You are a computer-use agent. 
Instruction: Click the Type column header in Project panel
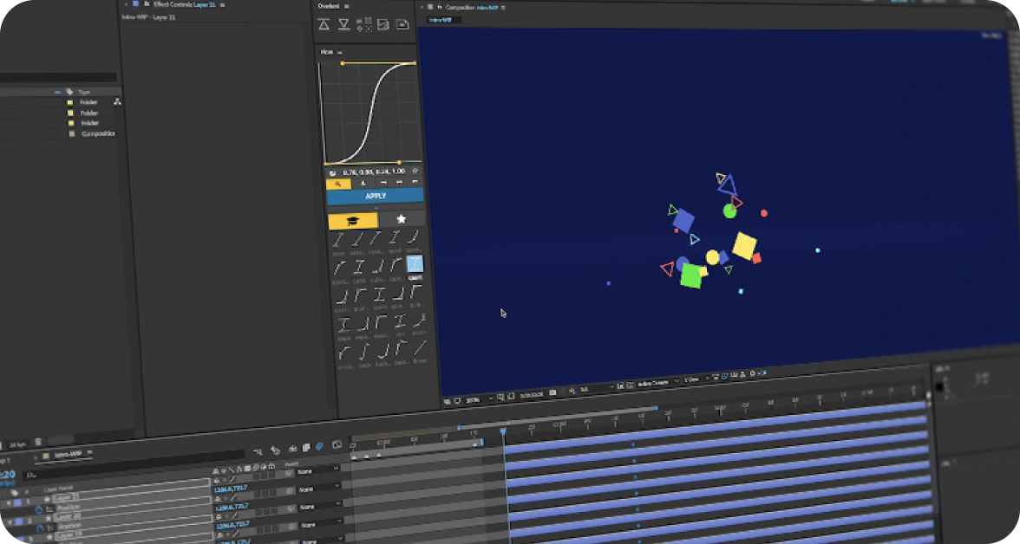[x=85, y=93]
